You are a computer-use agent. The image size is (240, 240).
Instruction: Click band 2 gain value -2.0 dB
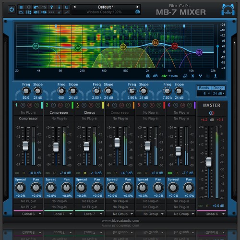click(x=66, y=173)
